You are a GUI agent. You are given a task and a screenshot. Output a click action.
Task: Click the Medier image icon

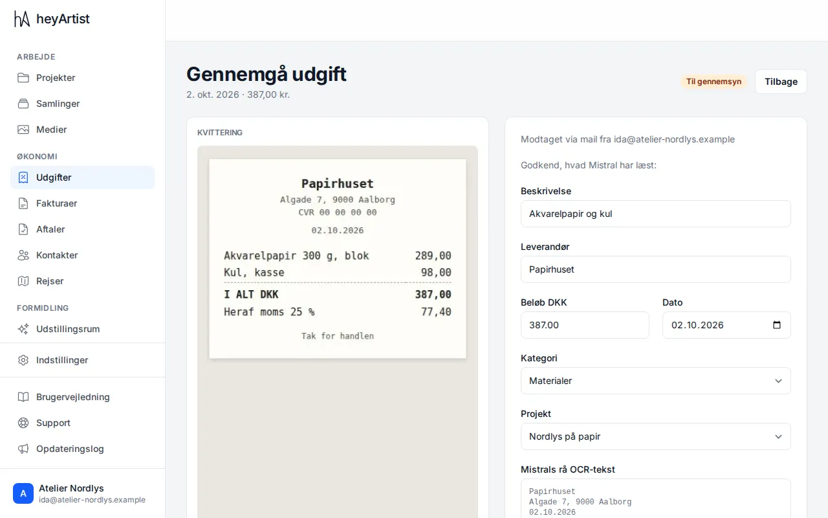click(x=23, y=129)
